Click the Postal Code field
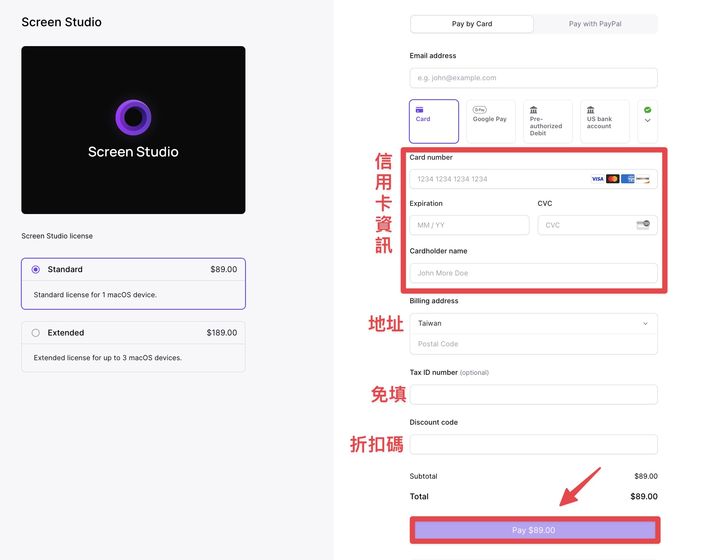Viewport: 710px width, 560px height. [x=533, y=344]
